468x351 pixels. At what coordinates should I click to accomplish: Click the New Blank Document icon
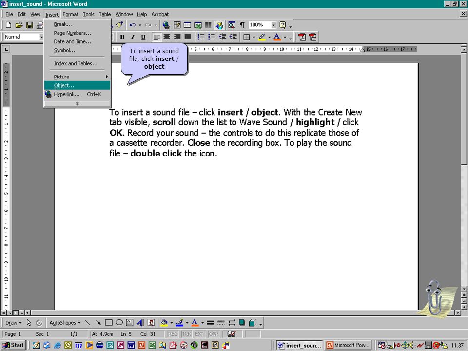[x=8, y=25]
